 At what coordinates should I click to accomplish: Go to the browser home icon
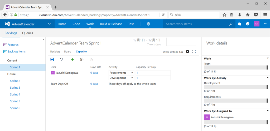tap(248, 15)
